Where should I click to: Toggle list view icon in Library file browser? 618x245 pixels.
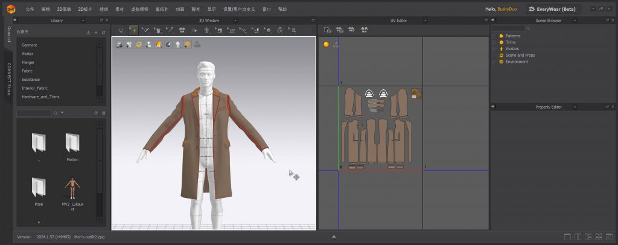tap(103, 113)
